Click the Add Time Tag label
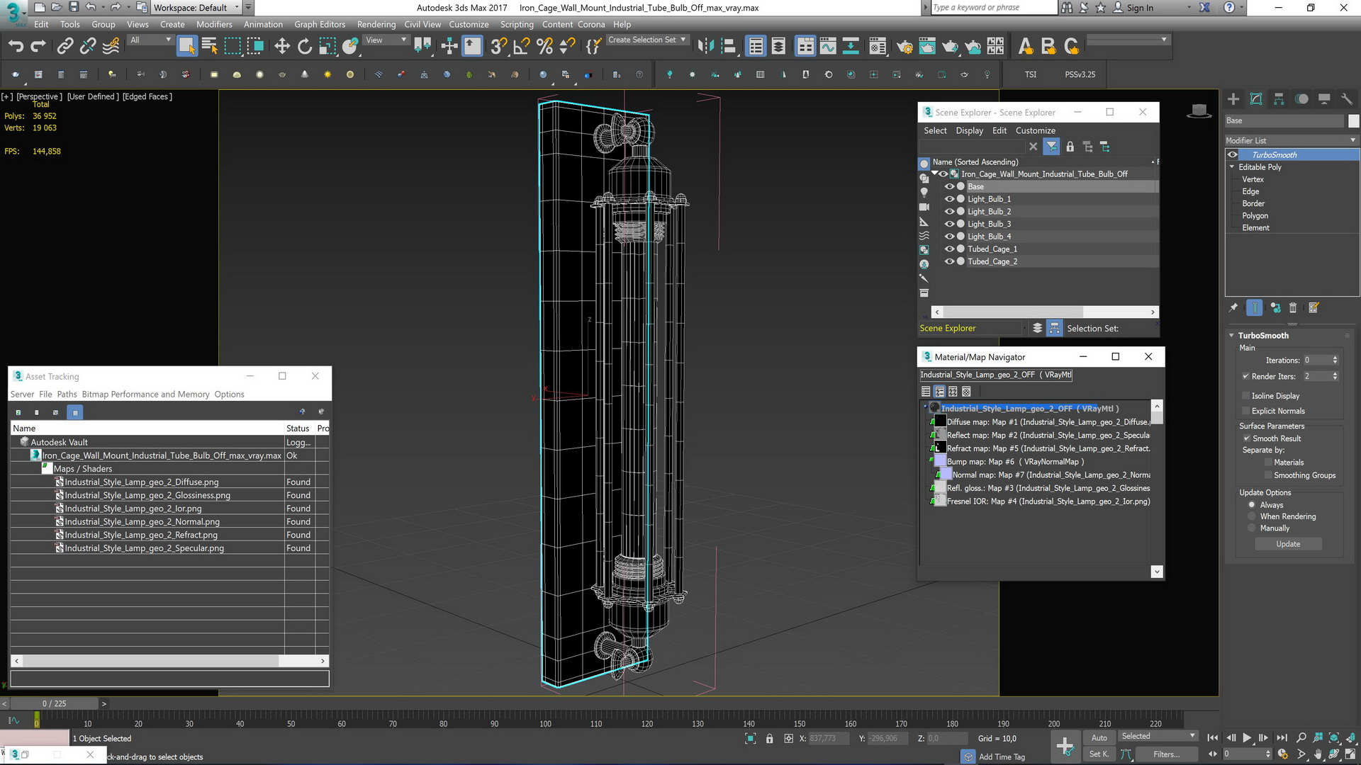Image resolution: width=1361 pixels, height=765 pixels. point(1002,757)
